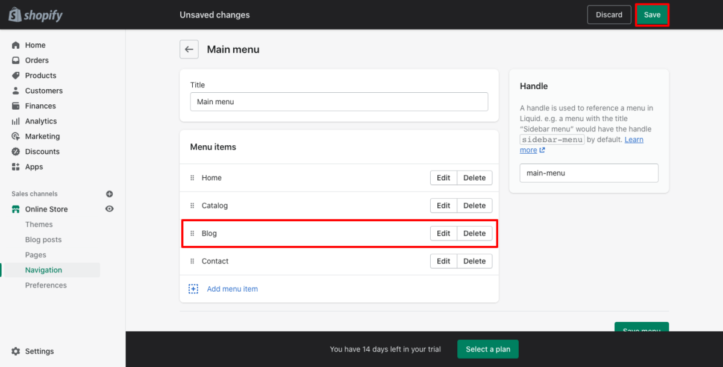Save the unsaved menu changes

coord(652,14)
